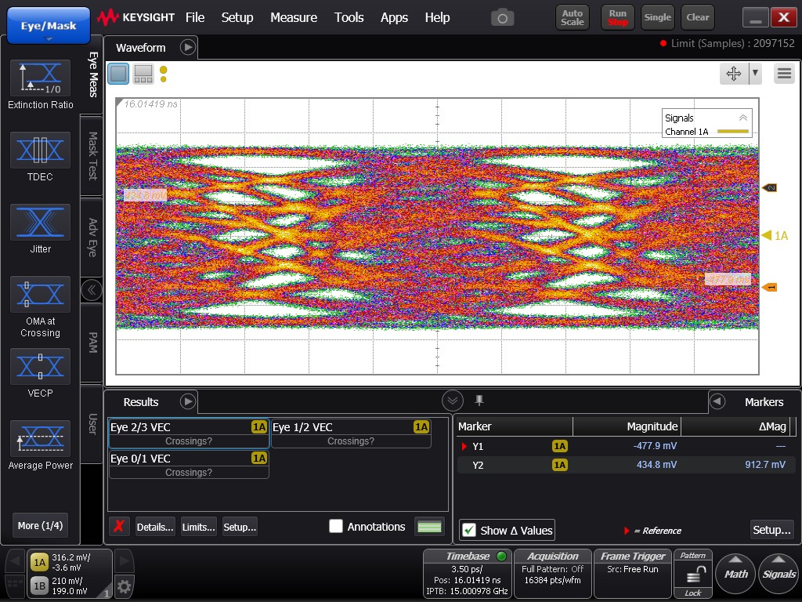Toggle the Show Δ Values checkbox

[468, 531]
